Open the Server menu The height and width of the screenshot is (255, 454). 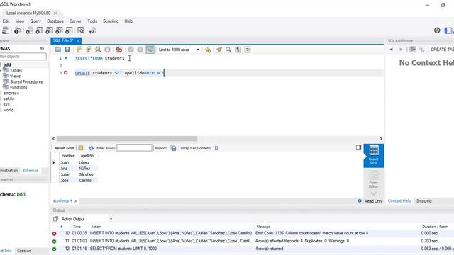(x=75, y=21)
